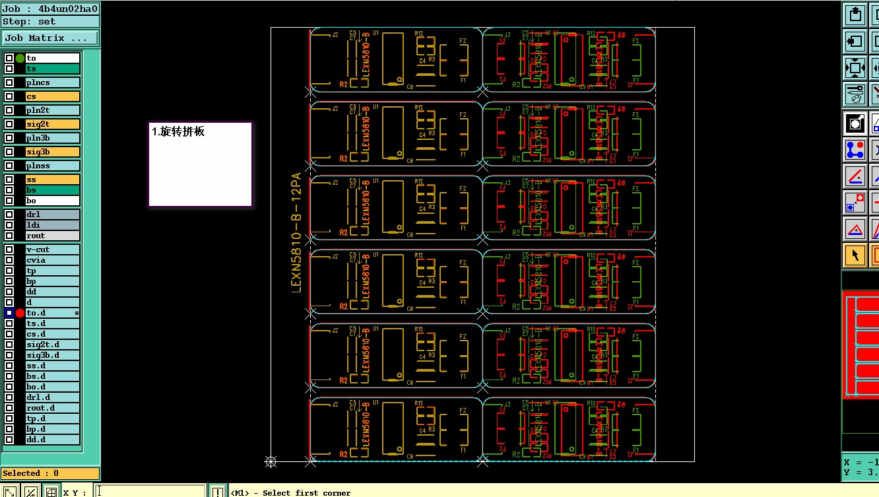
Task: Select the sig3b layer name
Action: (53, 152)
